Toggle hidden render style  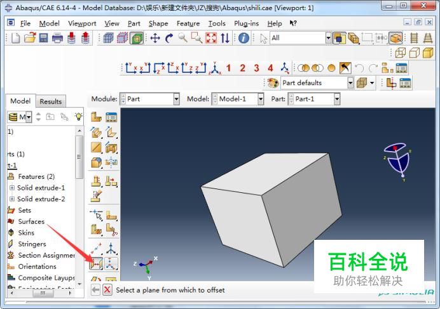(414, 53)
